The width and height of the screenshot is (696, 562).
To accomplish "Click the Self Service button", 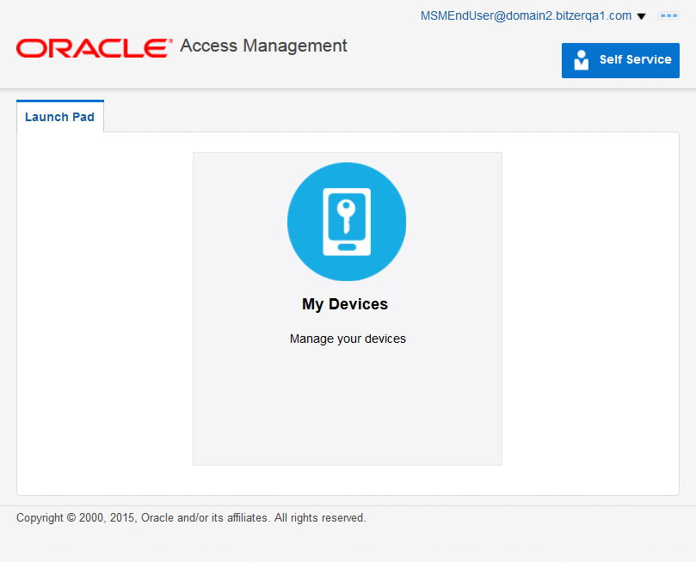I will 620,60.
